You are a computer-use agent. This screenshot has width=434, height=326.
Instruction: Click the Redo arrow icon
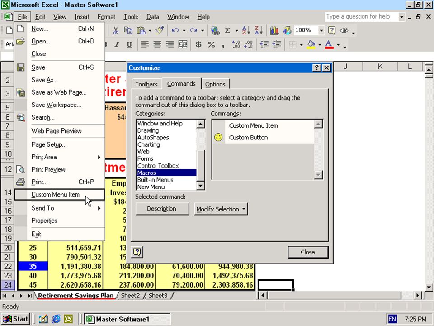pos(194,30)
